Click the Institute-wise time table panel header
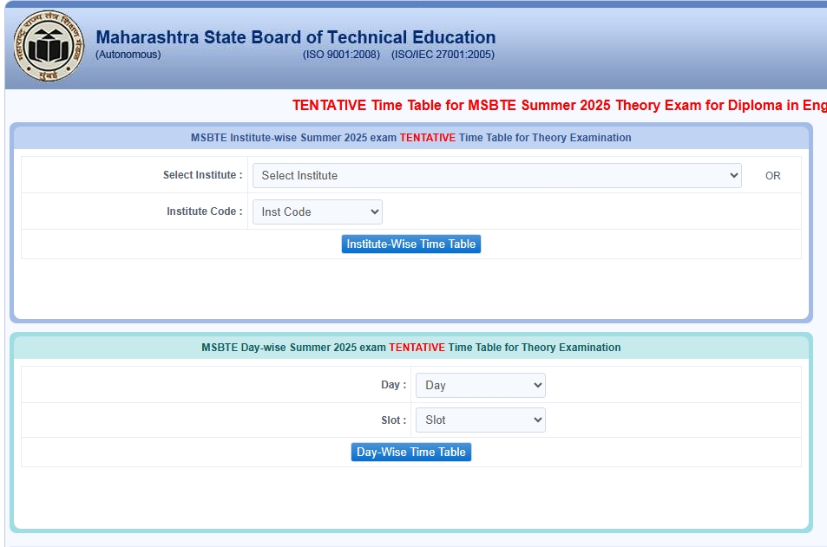This screenshot has width=827, height=547. [410, 137]
